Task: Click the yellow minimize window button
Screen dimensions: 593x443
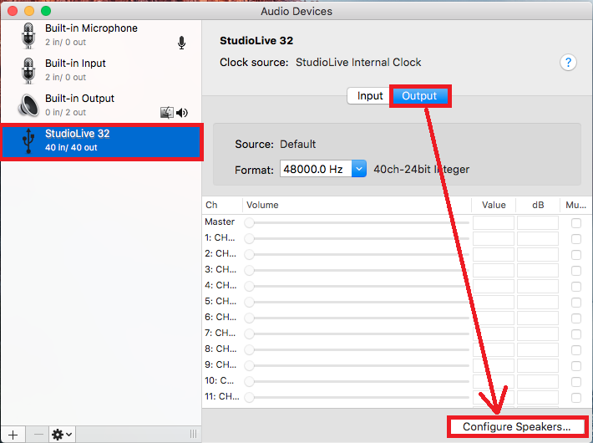Action: pyautogui.click(x=29, y=11)
